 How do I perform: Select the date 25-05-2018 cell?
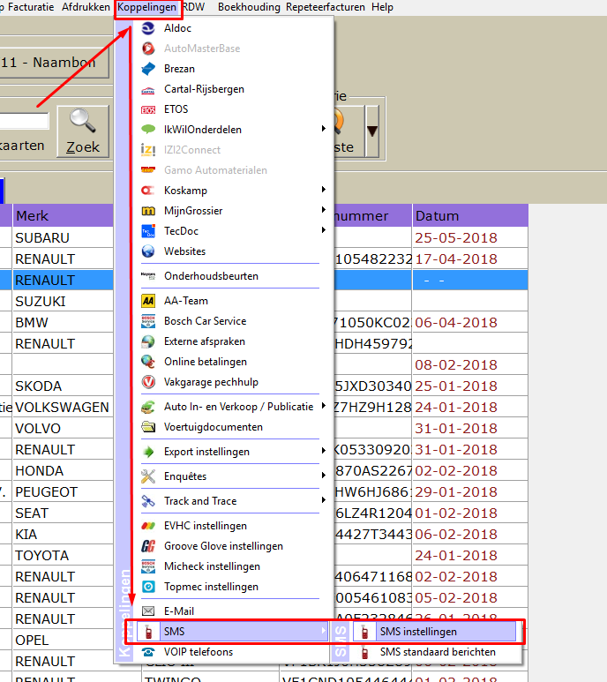click(470, 238)
